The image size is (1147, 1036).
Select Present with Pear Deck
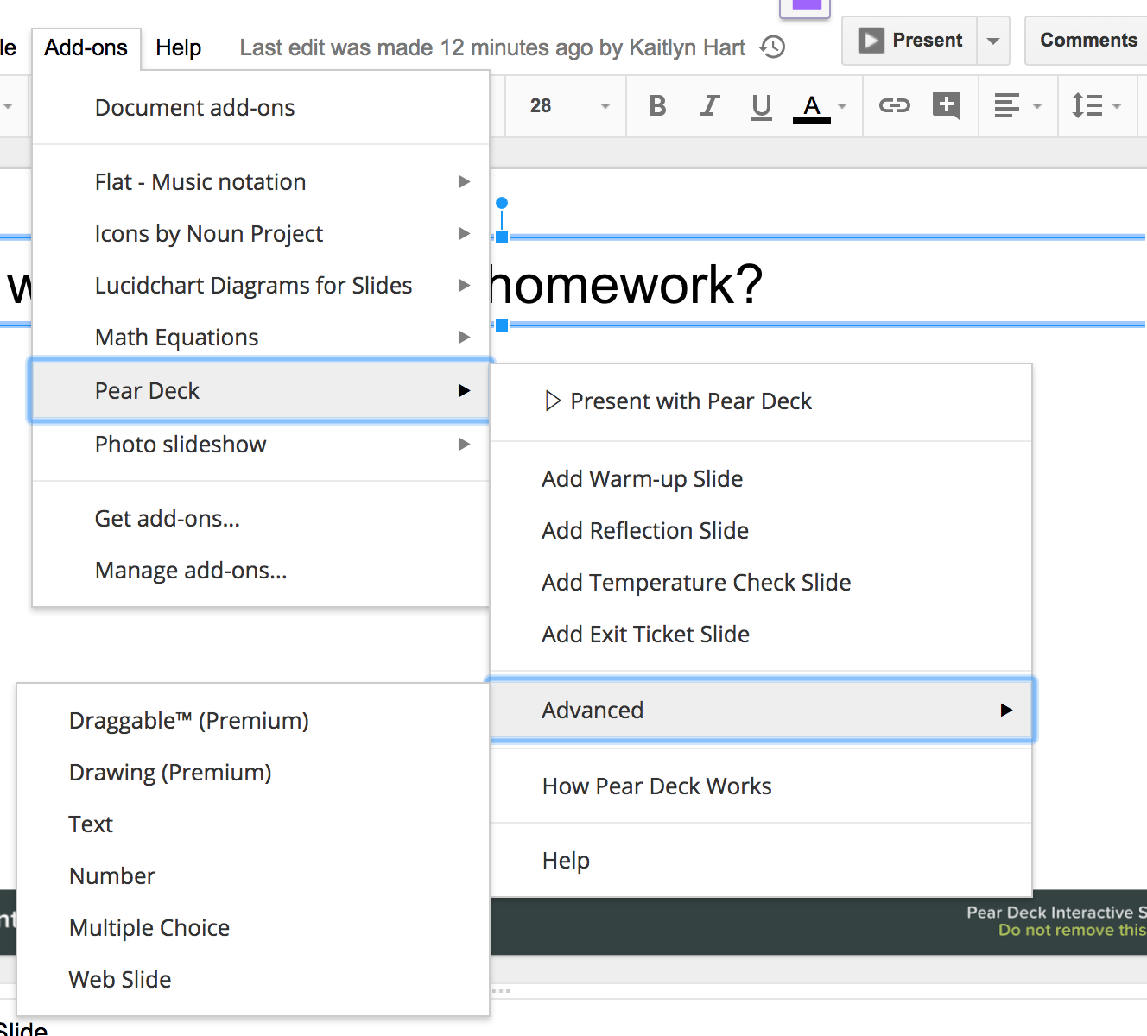[761, 401]
